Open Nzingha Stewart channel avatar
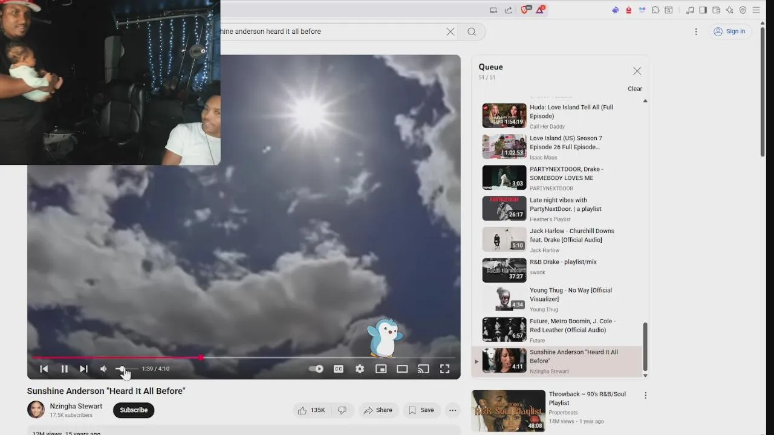 (36, 410)
